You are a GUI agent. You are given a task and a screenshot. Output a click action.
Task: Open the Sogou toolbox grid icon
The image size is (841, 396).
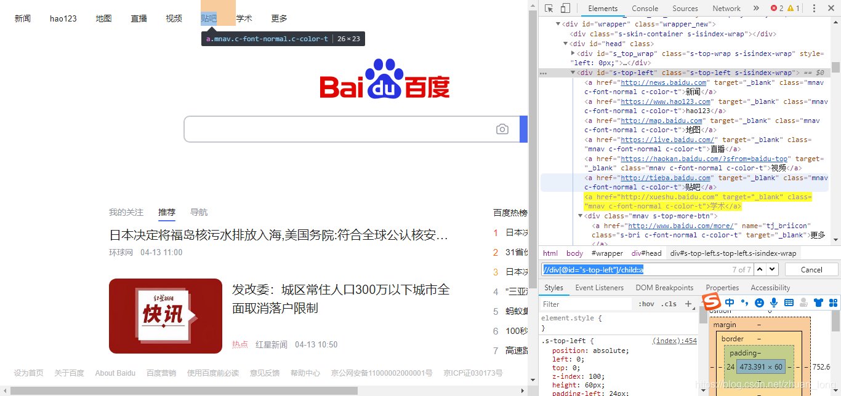coord(834,302)
